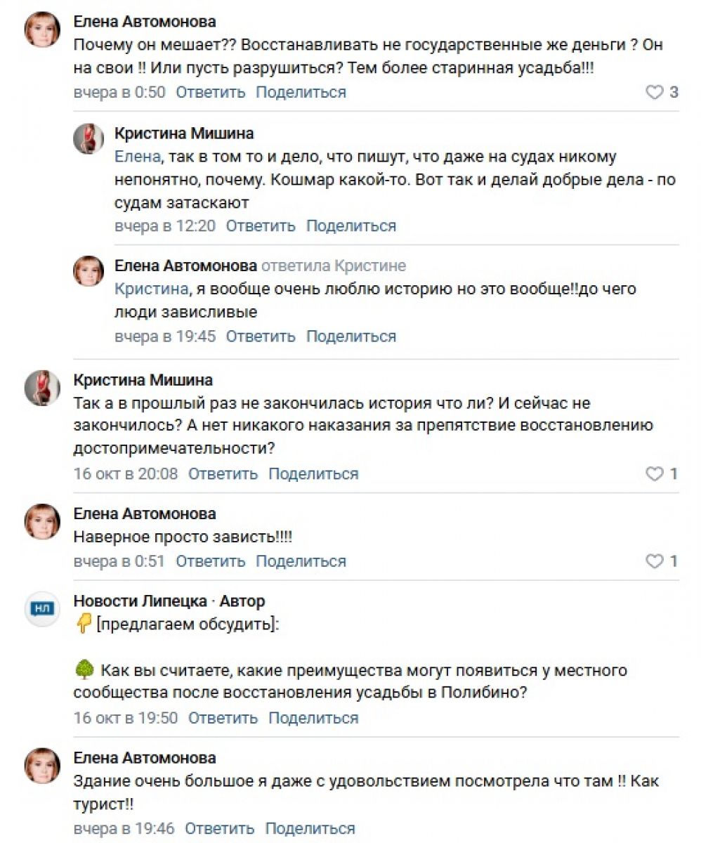
Task: Open Elena's avatar on last comment
Action: tap(42, 766)
